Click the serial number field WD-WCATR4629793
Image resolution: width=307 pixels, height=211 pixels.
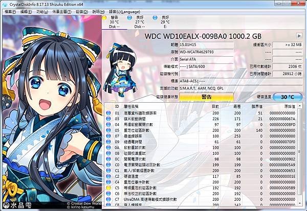[x=206, y=52]
